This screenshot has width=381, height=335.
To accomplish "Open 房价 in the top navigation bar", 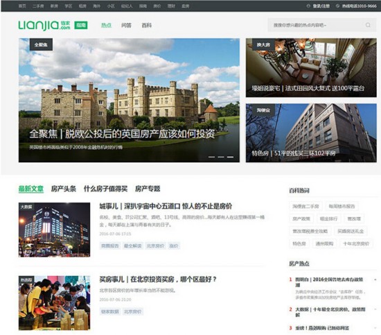I will [x=157, y=6].
